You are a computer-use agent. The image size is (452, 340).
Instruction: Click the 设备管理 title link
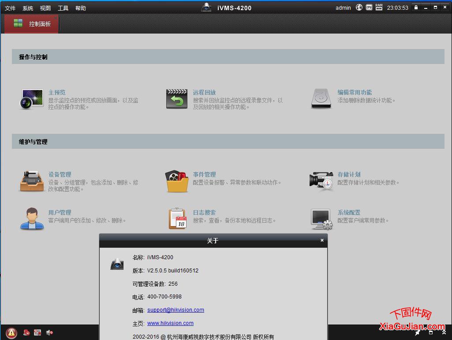[60, 174]
